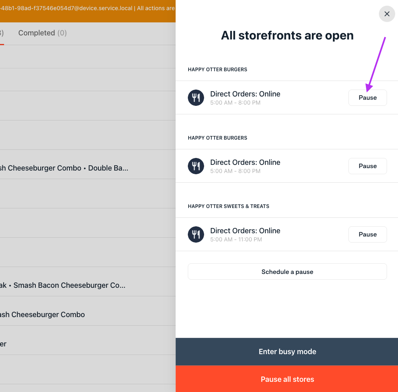This screenshot has width=398, height=392.
Task: Open the Schedule a pause option
Action: click(x=287, y=272)
